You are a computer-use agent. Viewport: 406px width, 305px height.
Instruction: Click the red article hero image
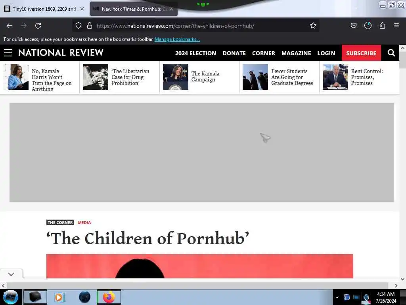coord(200,266)
